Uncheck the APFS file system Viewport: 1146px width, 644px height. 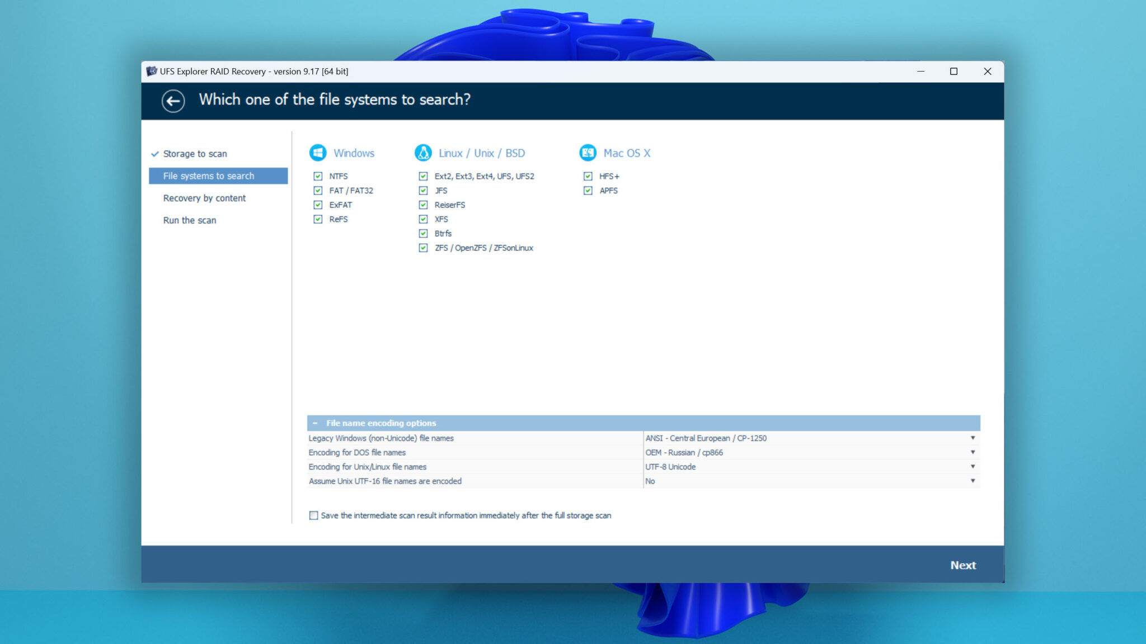588,190
